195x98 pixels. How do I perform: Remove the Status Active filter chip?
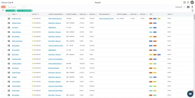15,11
